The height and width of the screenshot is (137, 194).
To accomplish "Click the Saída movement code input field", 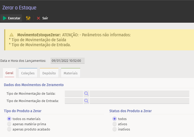I will tap(74, 94).
